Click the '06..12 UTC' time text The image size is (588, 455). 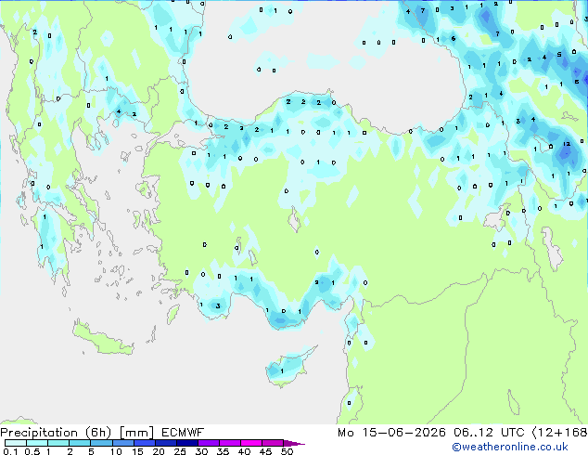(x=488, y=433)
